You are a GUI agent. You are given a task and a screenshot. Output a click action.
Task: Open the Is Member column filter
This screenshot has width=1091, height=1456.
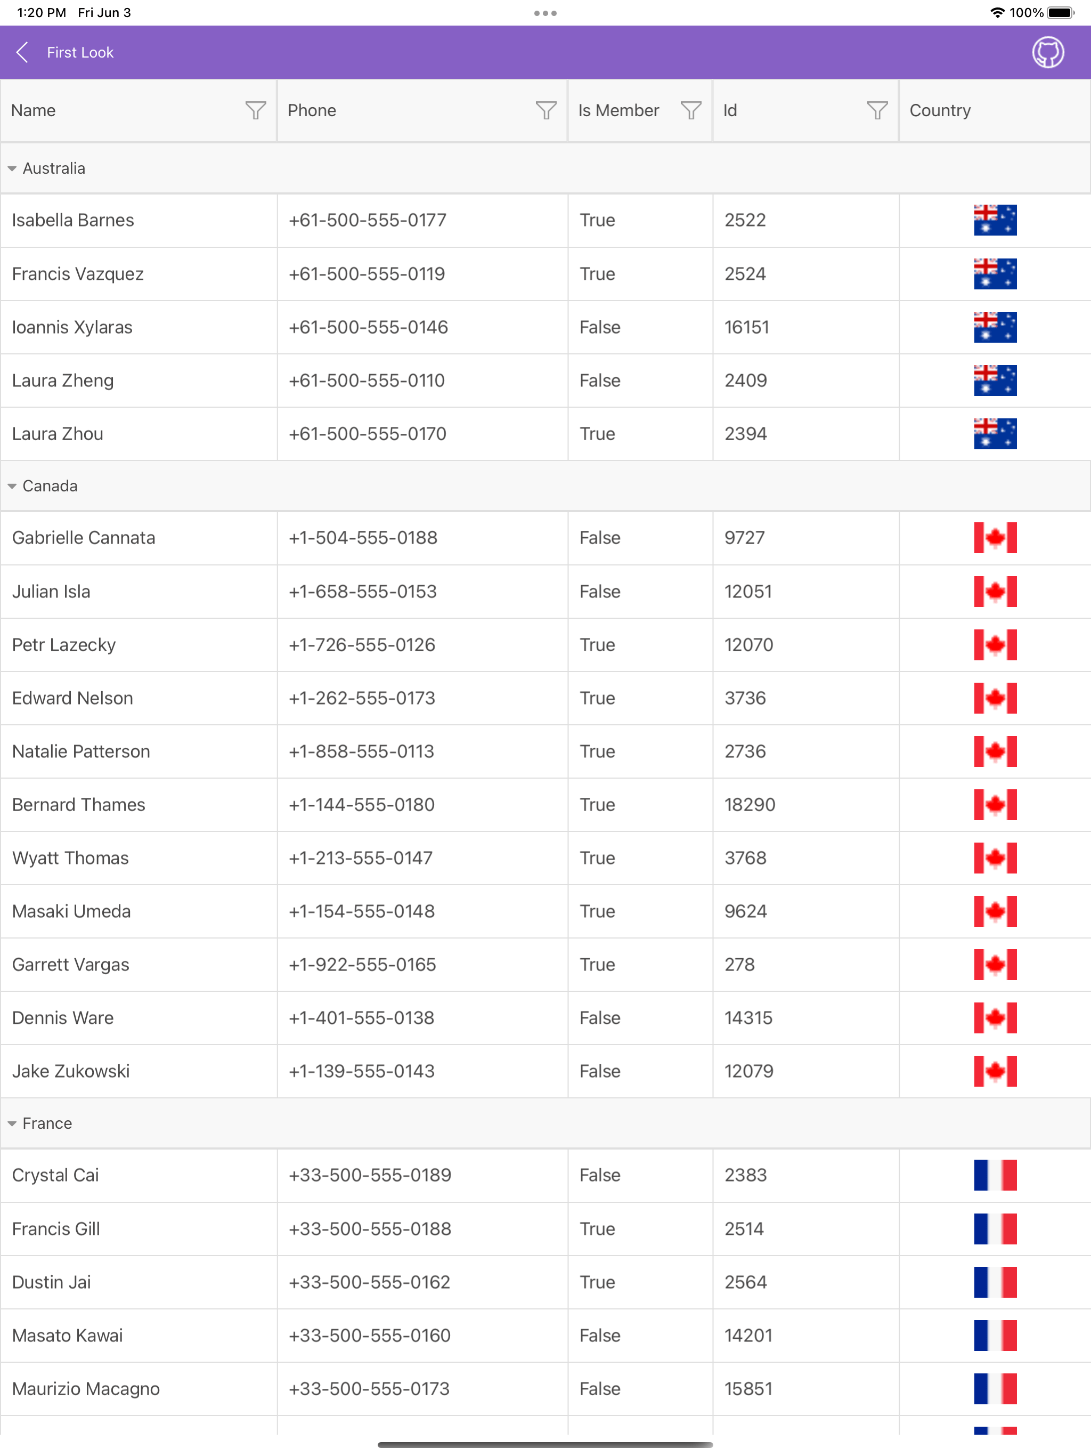coord(690,110)
